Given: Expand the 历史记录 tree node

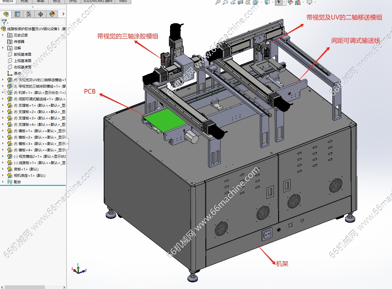Looking at the screenshot, I should (3, 35).
